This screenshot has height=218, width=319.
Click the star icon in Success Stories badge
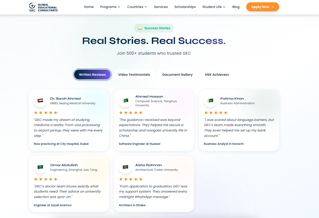[140, 28]
